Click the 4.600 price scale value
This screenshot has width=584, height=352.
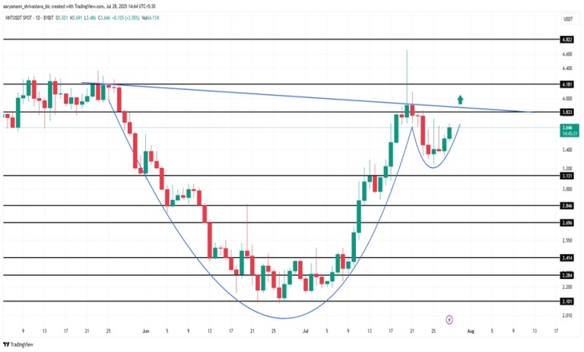tap(567, 54)
